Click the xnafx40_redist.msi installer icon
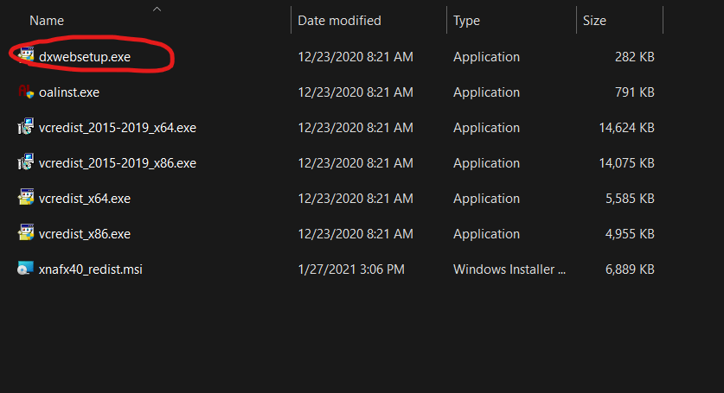This screenshot has width=724, height=393. tap(26, 269)
